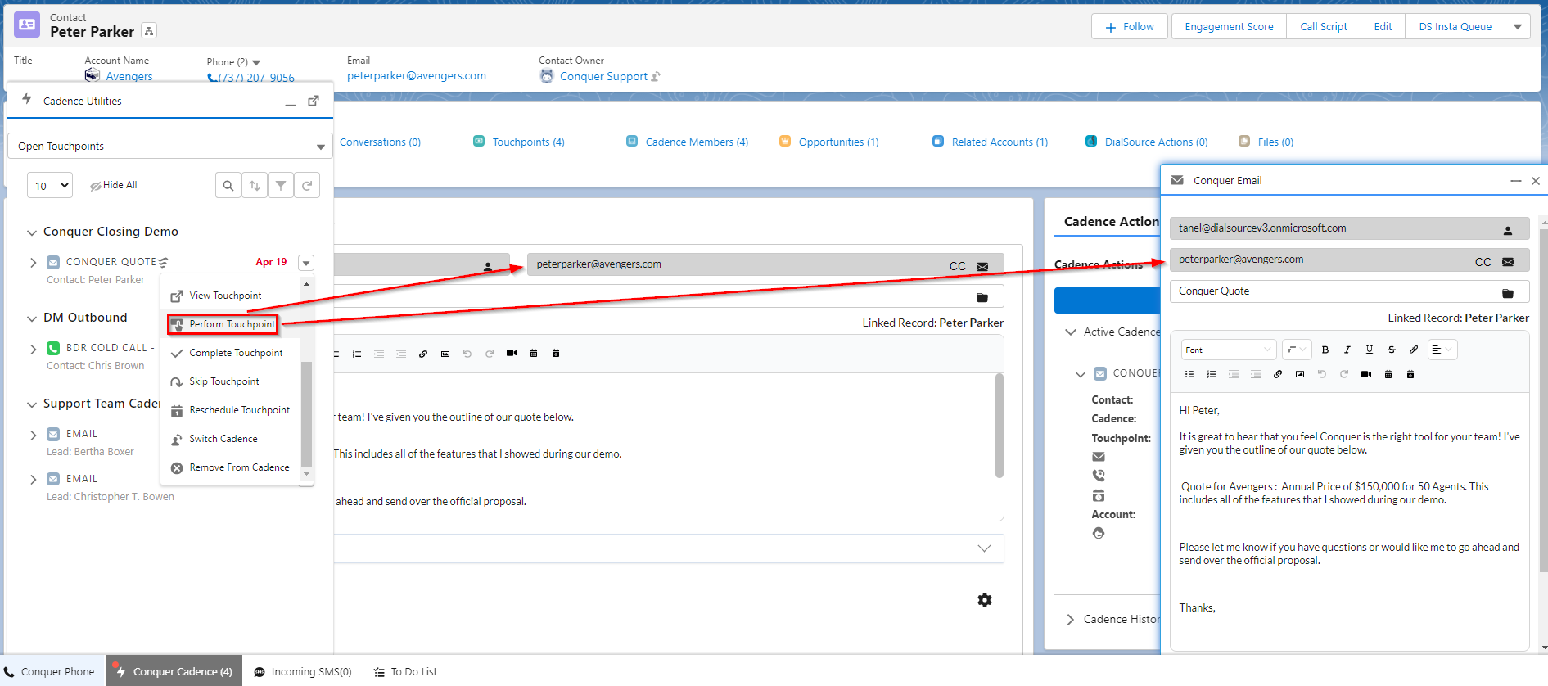Click Bold in the Conquer Email popup toolbar
Viewport: 1548px width, 686px height.
(x=1325, y=350)
